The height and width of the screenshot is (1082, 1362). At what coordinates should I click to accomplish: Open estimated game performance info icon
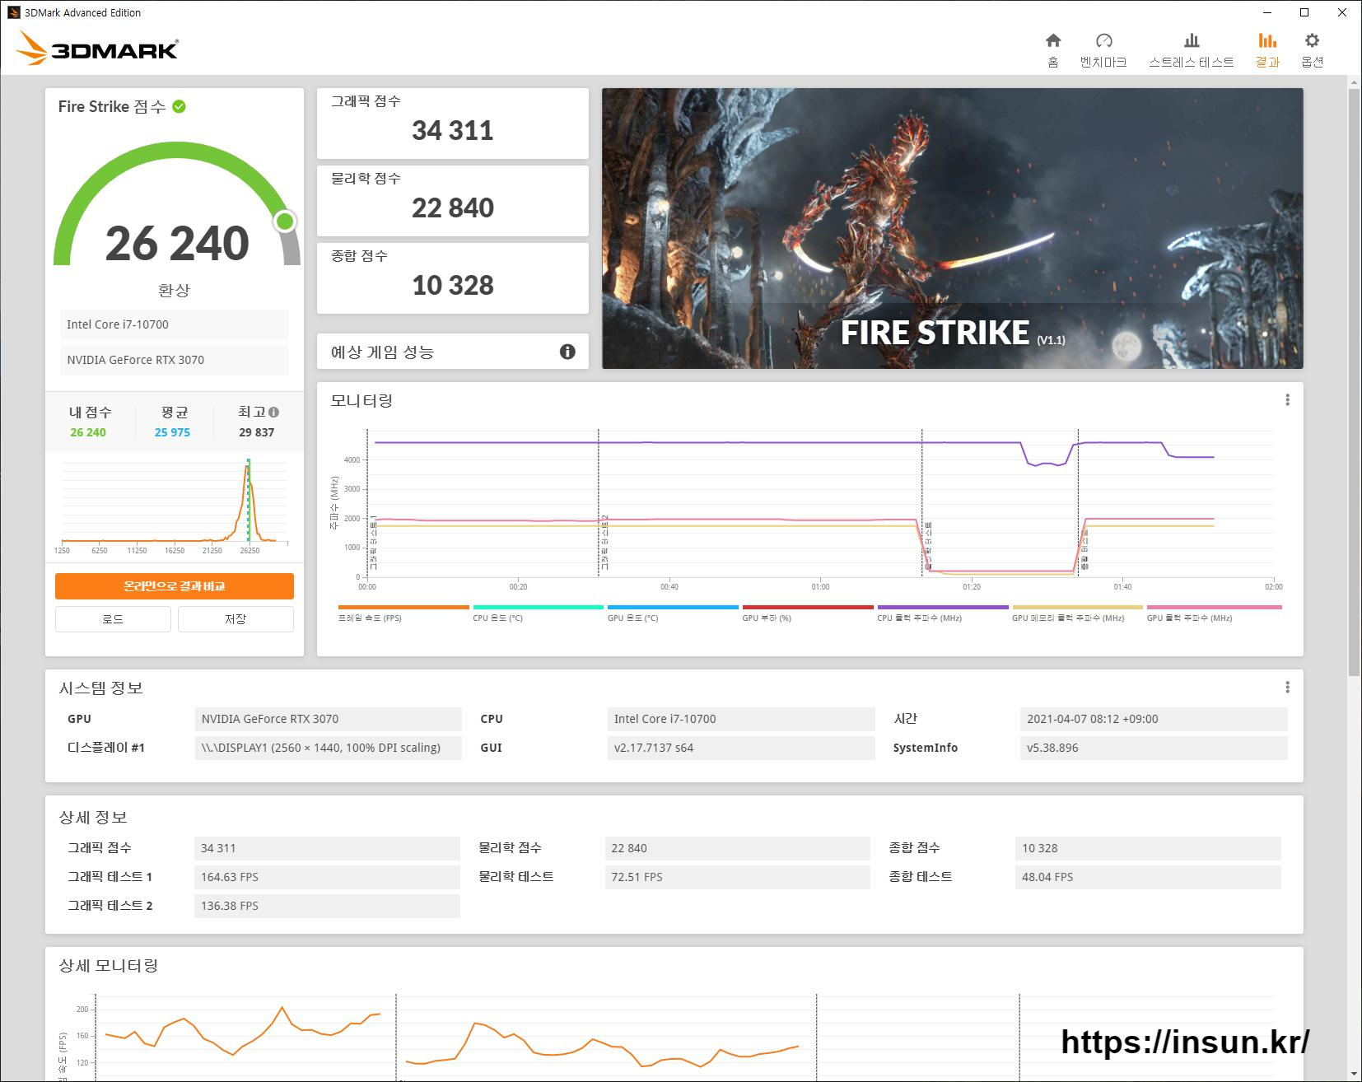pos(567,352)
